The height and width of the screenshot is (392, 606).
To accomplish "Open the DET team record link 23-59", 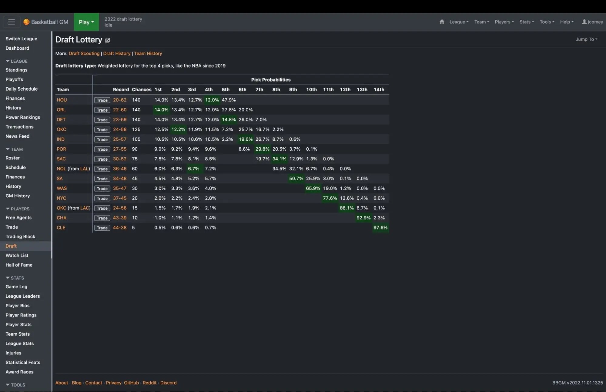I will pos(119,119).
